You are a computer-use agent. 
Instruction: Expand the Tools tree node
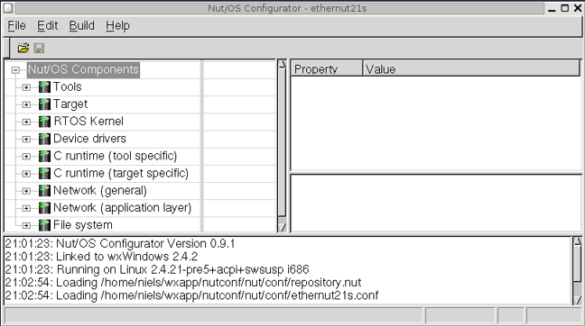point(26,87)
